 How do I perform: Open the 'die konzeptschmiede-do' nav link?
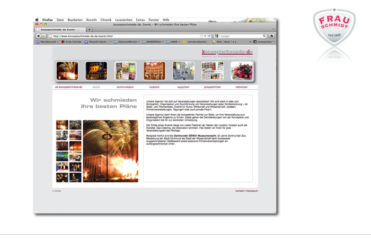68,87
